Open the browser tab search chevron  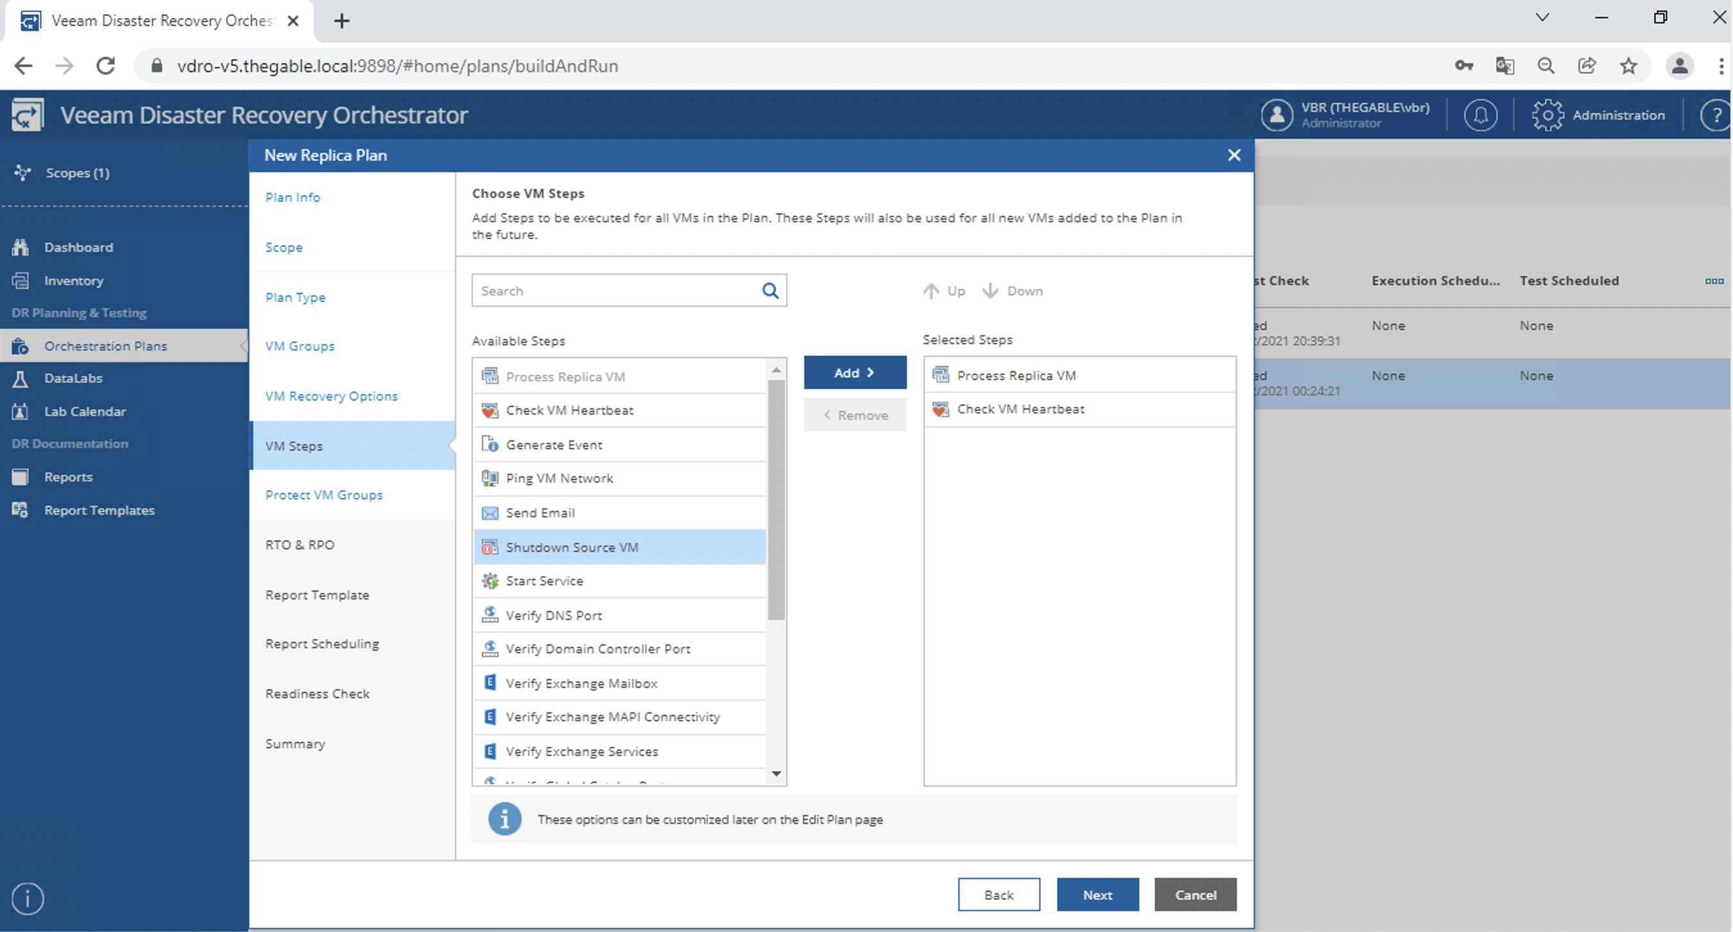pos(1543,17)
